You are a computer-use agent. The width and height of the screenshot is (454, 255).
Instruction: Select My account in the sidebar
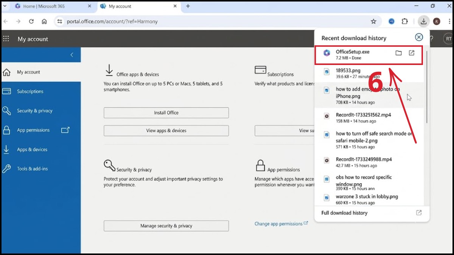(40, 72)
